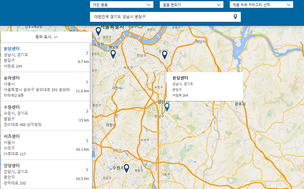Click the 0.7 km distance text
Screen dimensions: 304x189
83,62
